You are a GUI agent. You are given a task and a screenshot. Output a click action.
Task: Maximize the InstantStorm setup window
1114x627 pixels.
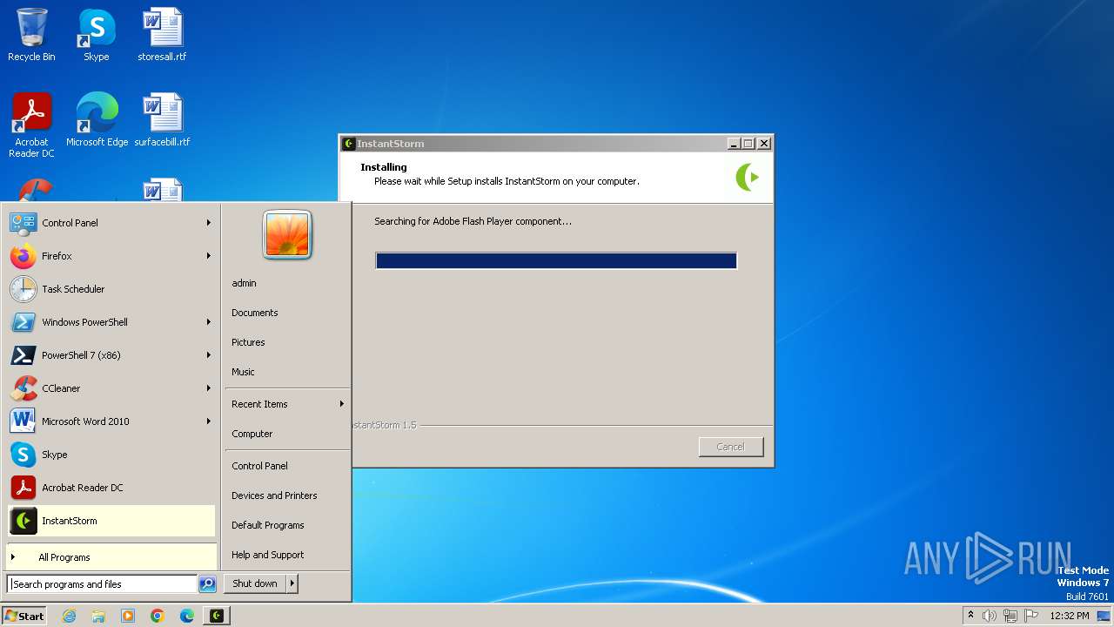click(748, 144)
